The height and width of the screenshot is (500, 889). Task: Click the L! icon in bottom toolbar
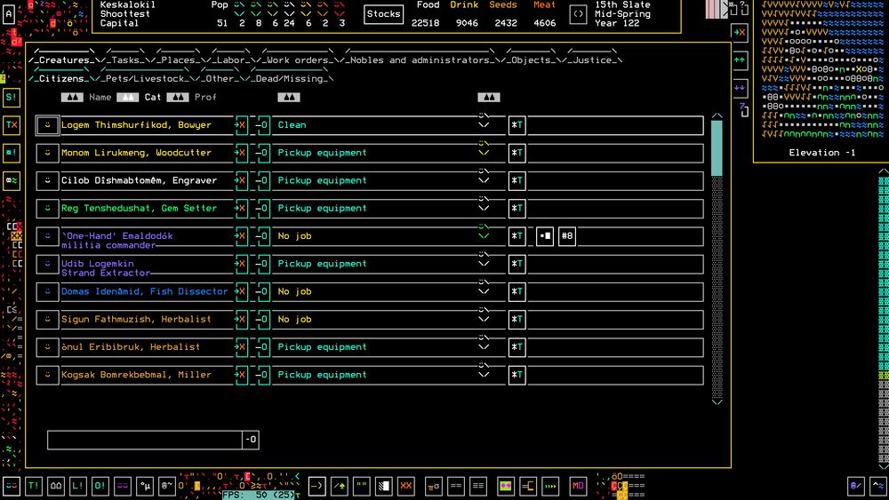click(x=77, y=486)
